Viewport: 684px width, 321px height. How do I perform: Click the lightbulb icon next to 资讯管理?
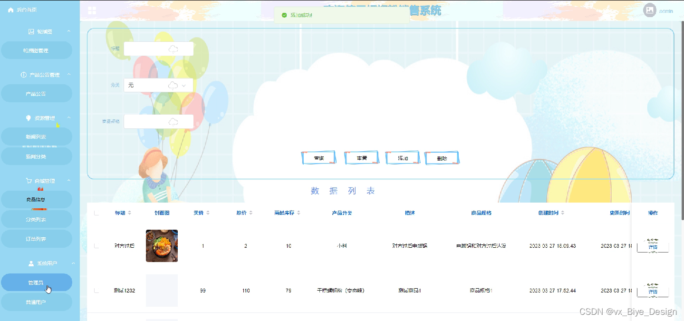pos(28,118)
